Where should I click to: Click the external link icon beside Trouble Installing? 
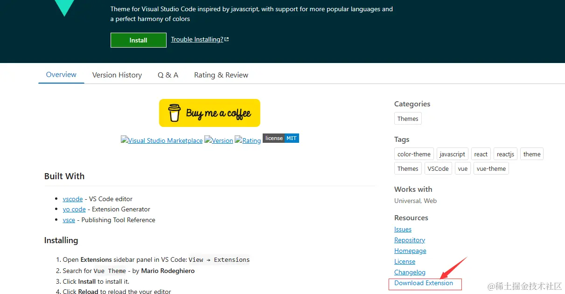(227, 39)
